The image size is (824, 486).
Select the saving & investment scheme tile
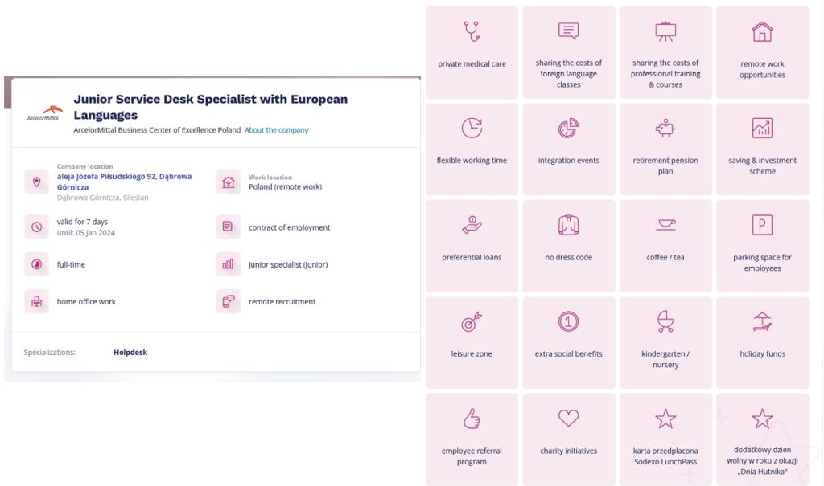click(x=762, y=149)
